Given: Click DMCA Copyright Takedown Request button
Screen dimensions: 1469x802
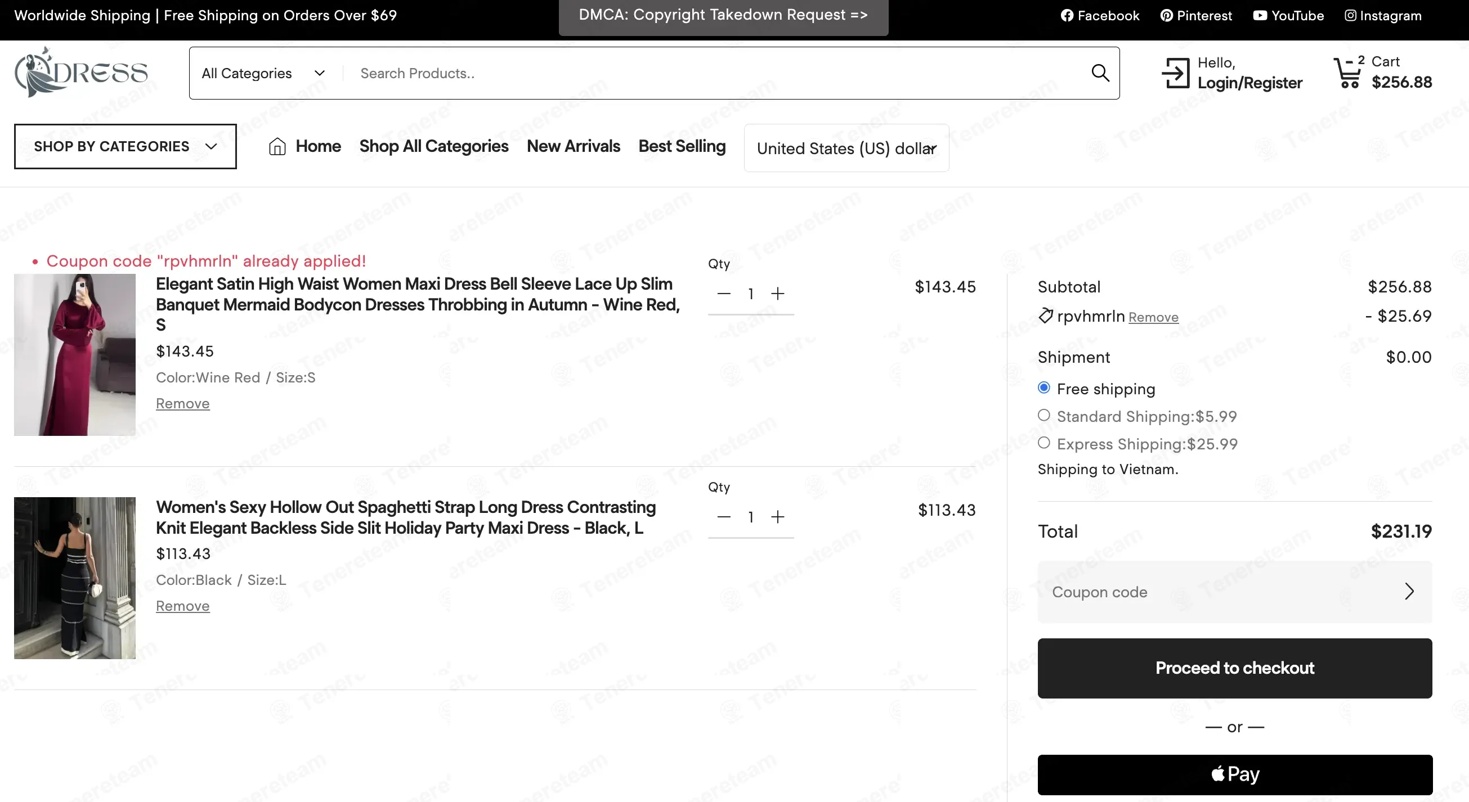Looking at the screenshot, I should (723, 16).
